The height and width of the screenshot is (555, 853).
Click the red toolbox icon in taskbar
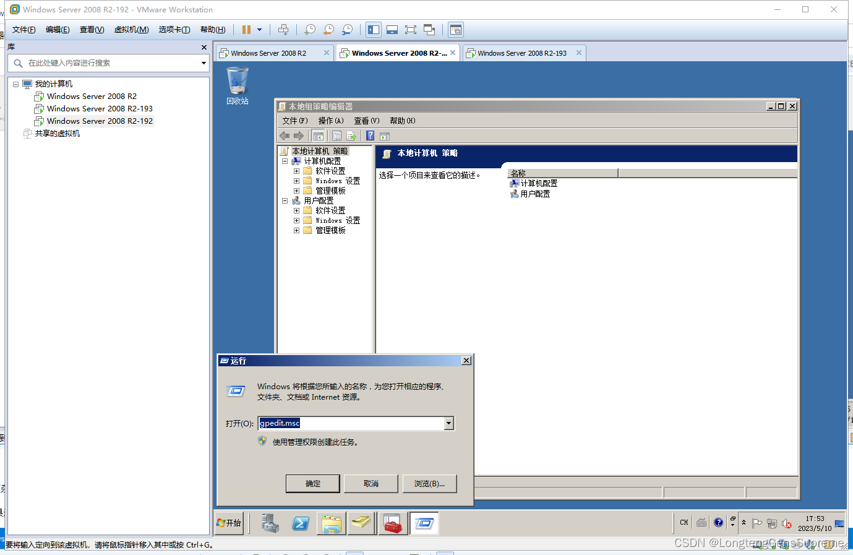coord(393,523)
